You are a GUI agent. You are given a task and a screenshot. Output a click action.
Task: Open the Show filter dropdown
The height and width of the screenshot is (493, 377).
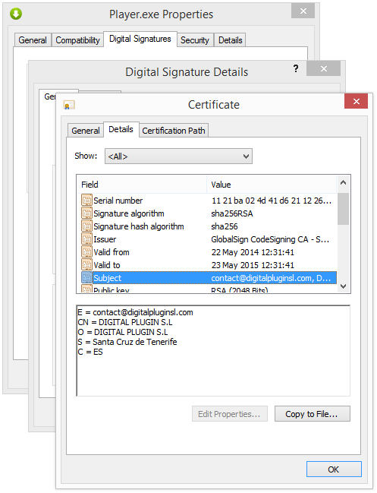(178, 156)
